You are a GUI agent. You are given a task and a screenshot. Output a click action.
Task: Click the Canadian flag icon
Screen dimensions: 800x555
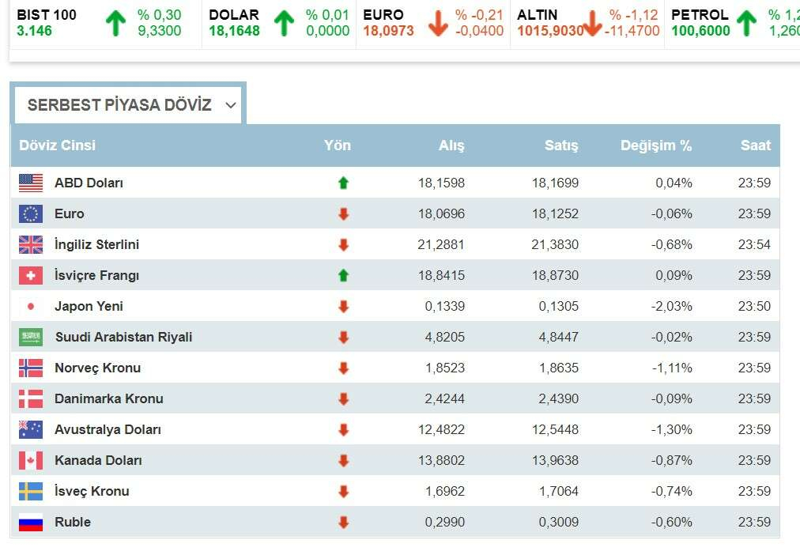(31, 461)
